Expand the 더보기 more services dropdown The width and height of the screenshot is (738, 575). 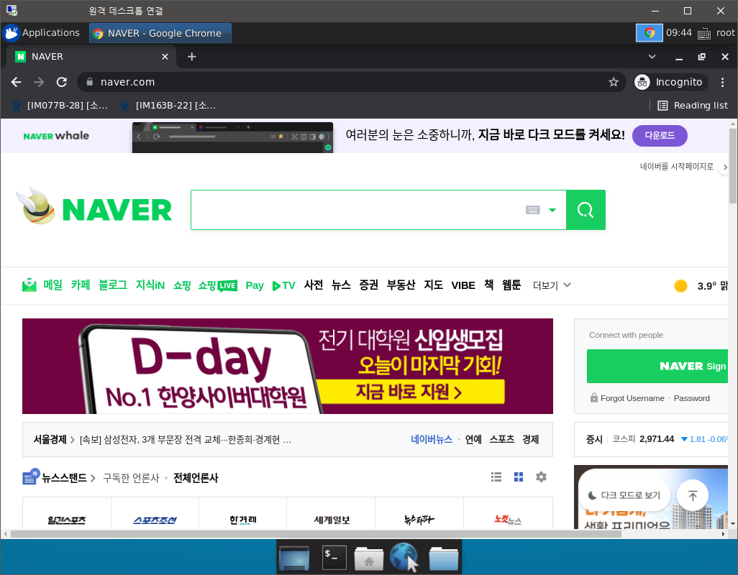coord(552,285)
